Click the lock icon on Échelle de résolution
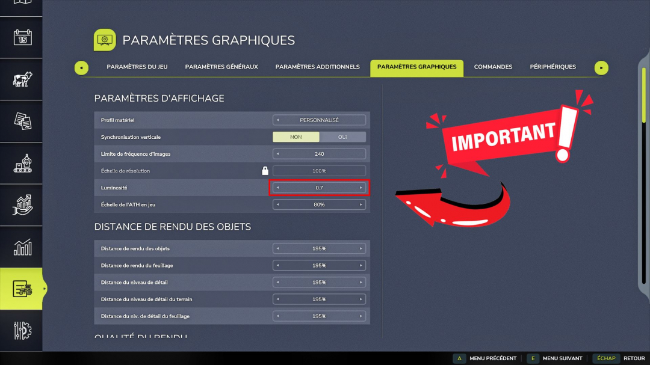The image size is (650, 365). (265, 170)
